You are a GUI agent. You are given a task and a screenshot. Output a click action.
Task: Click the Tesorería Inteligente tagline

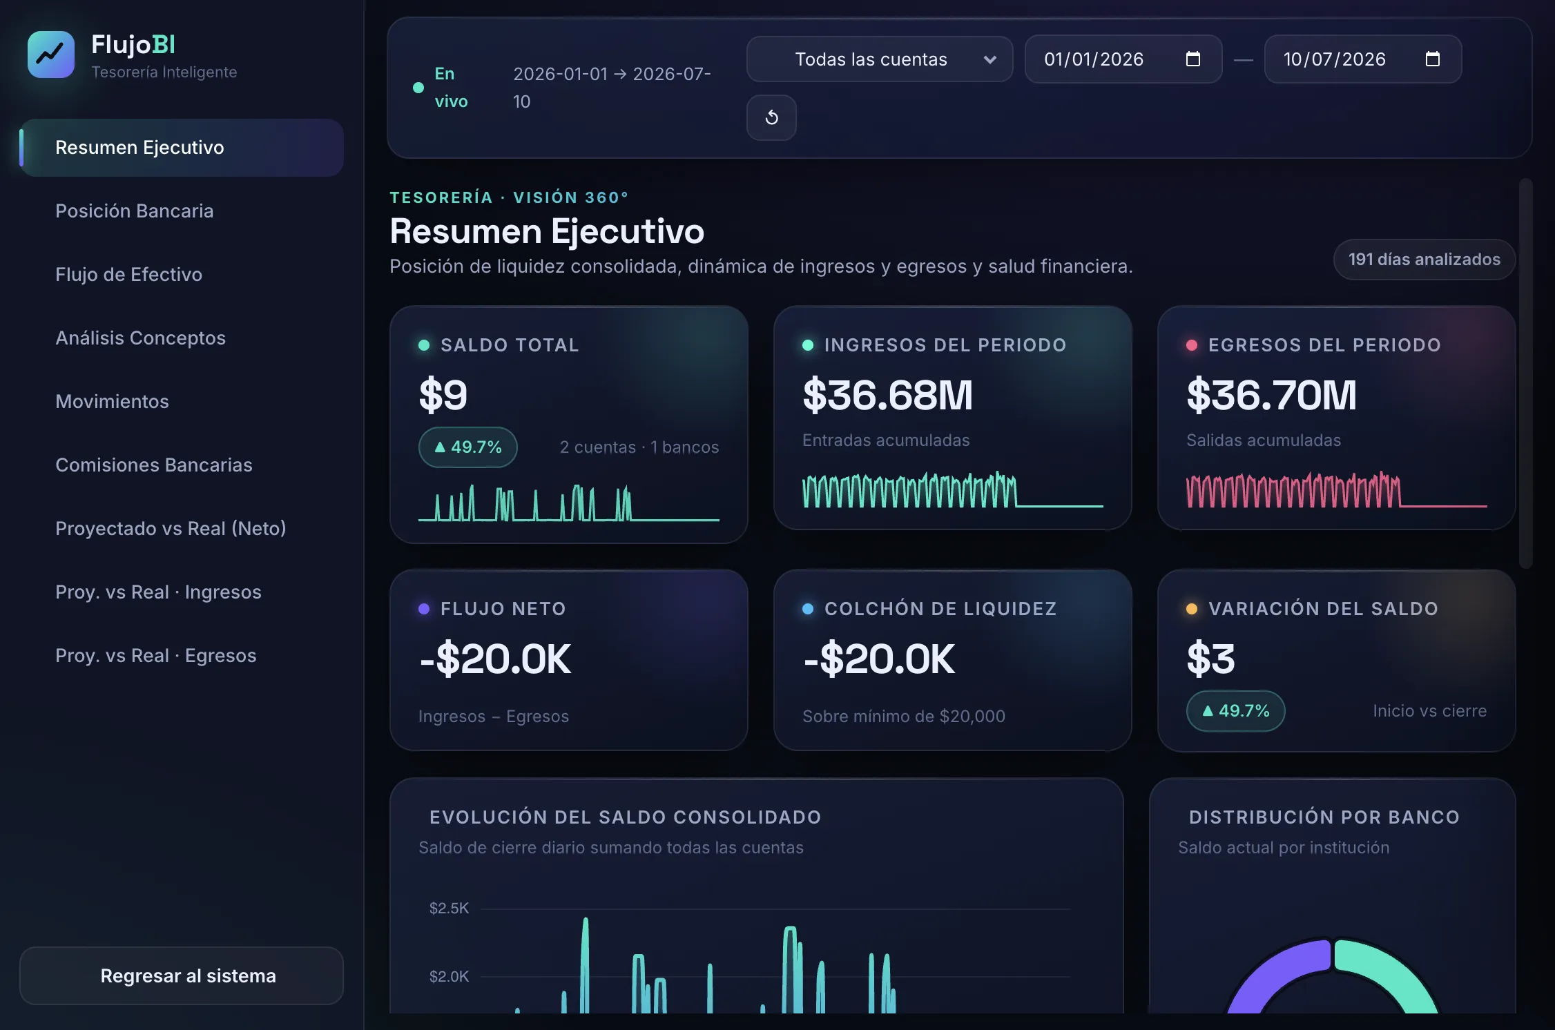[x=164, y=72]
